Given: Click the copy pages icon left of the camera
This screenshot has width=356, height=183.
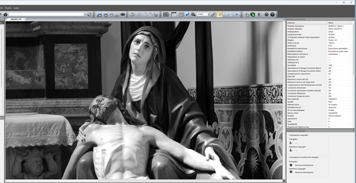Looking at the screenshot, I should coord(246,14).
